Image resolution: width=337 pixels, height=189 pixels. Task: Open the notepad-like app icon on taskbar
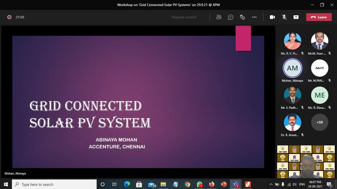click(x=175, y=184)
